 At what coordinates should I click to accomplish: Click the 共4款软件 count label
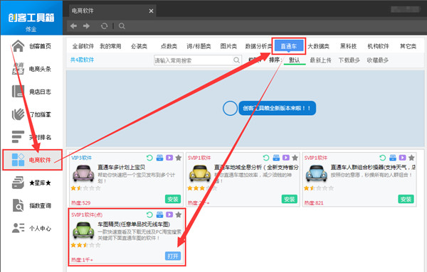pos(82,60)
